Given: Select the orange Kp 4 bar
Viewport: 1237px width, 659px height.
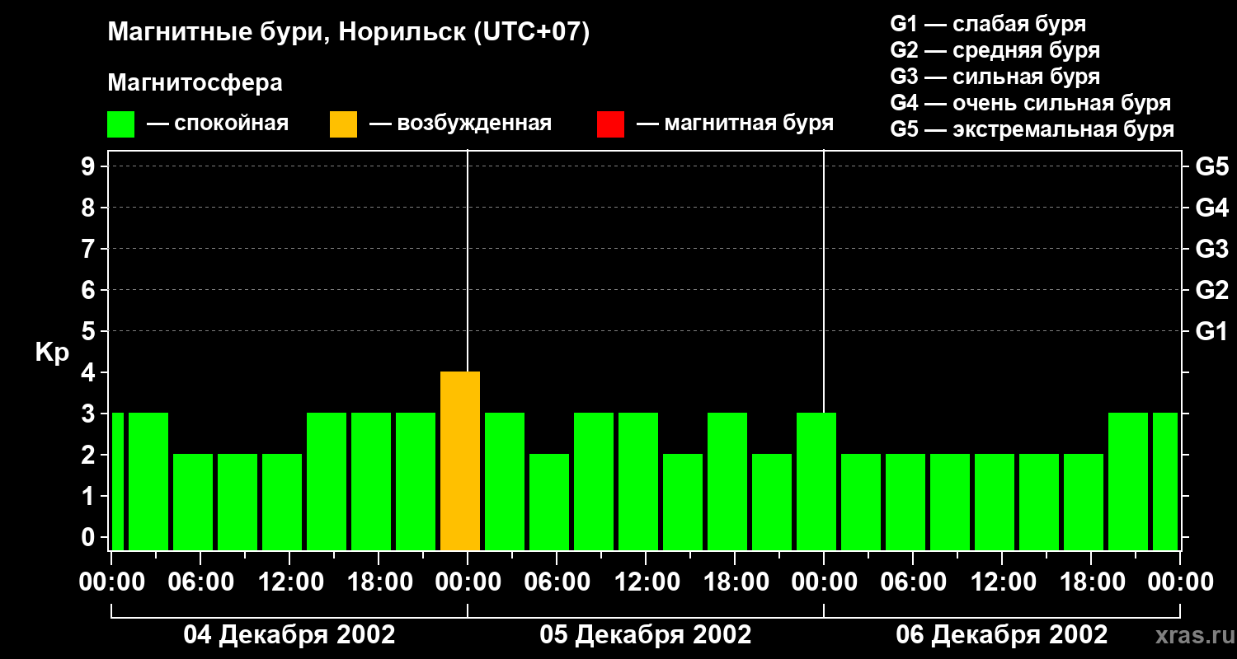Looking at the screenshot, I should 460,460.
